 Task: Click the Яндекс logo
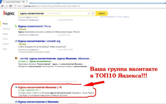[9, 13]
